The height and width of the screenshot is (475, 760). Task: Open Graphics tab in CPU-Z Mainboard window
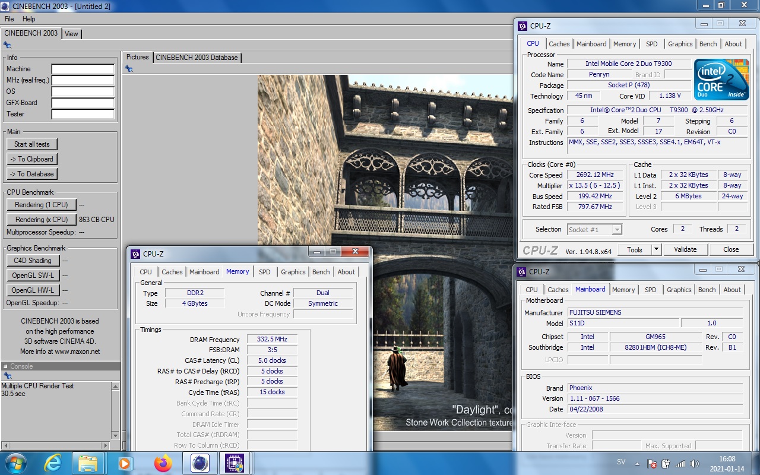(x=679, y=290)
